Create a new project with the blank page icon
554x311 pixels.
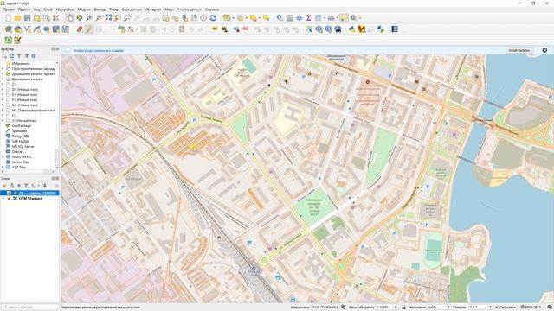click(8, 18)
